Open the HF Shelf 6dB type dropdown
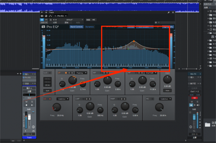 [x=151, y=73]
